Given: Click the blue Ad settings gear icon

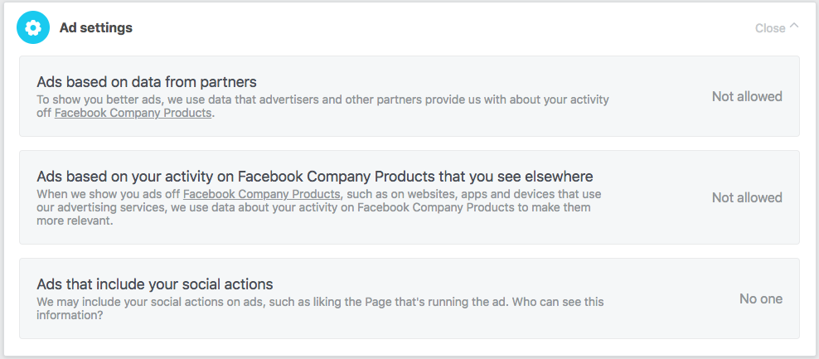Looking at the screenshot, I should 33,28.
